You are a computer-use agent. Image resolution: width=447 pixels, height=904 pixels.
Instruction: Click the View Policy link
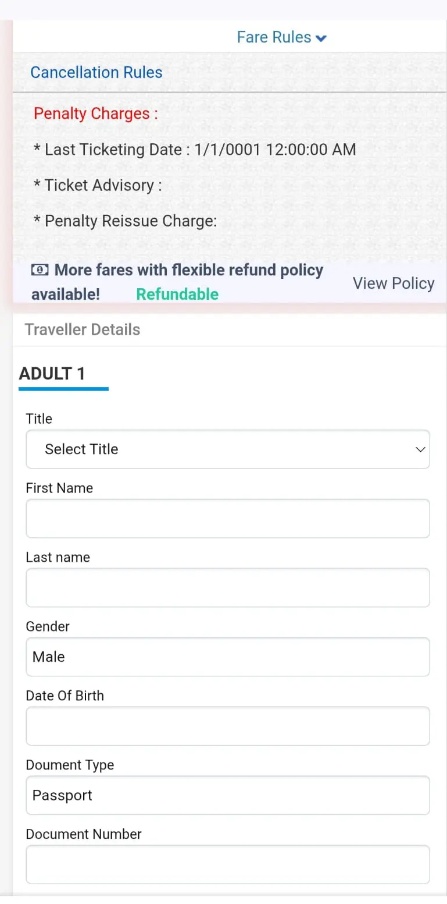click(x=394, y=283)
